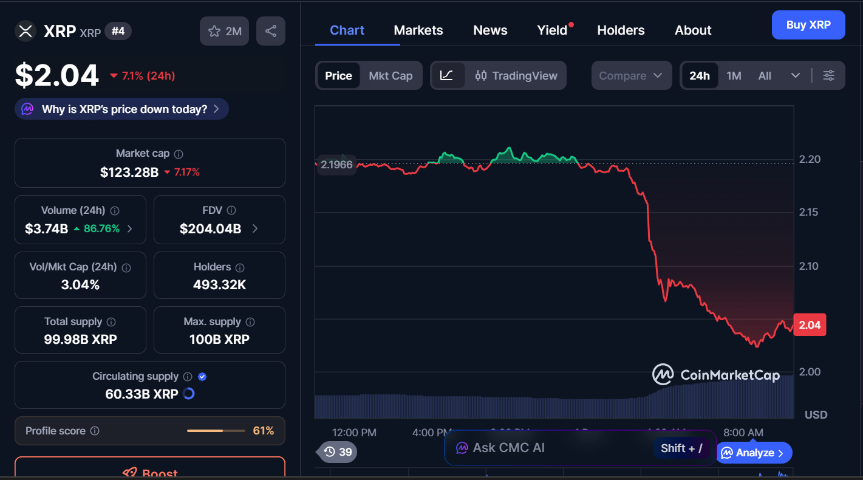Image resolution: width=863 pixels, height=480 pixels.
Task: Open chart settings with the sliders icon
Action: click(829, 75)
